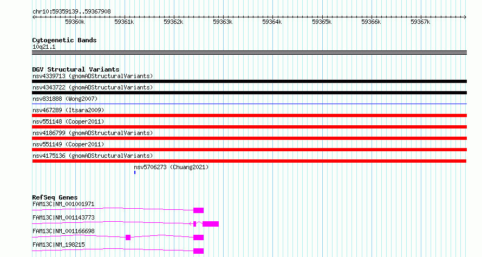Screen dimensions: 482x257
Task: Click the 59365k ruler tick label
Action: tap(322, 22)
